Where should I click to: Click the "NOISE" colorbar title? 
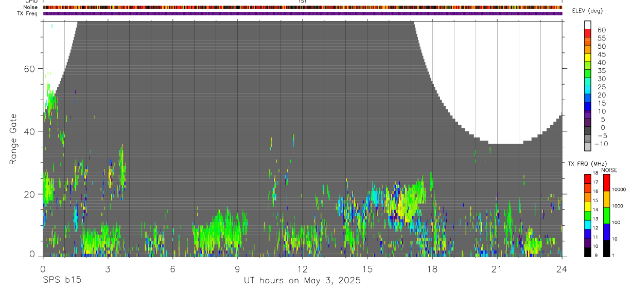pyautogui.click(x=609, y=170)
